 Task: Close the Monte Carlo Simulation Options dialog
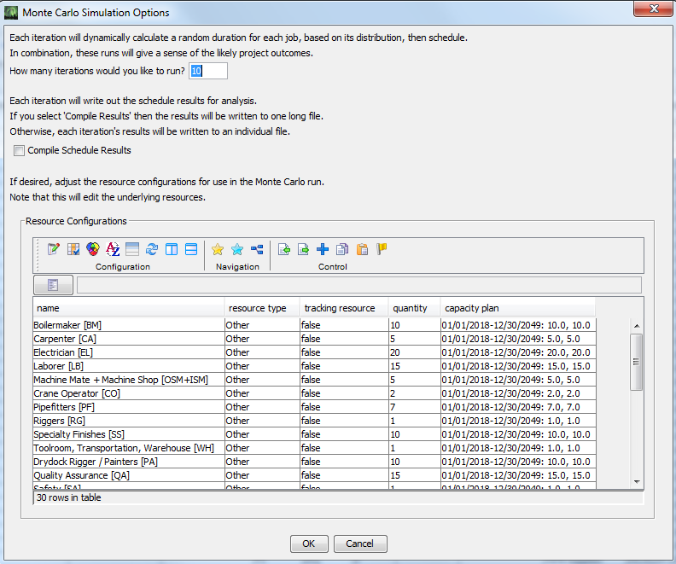click(x=653, y=9)
